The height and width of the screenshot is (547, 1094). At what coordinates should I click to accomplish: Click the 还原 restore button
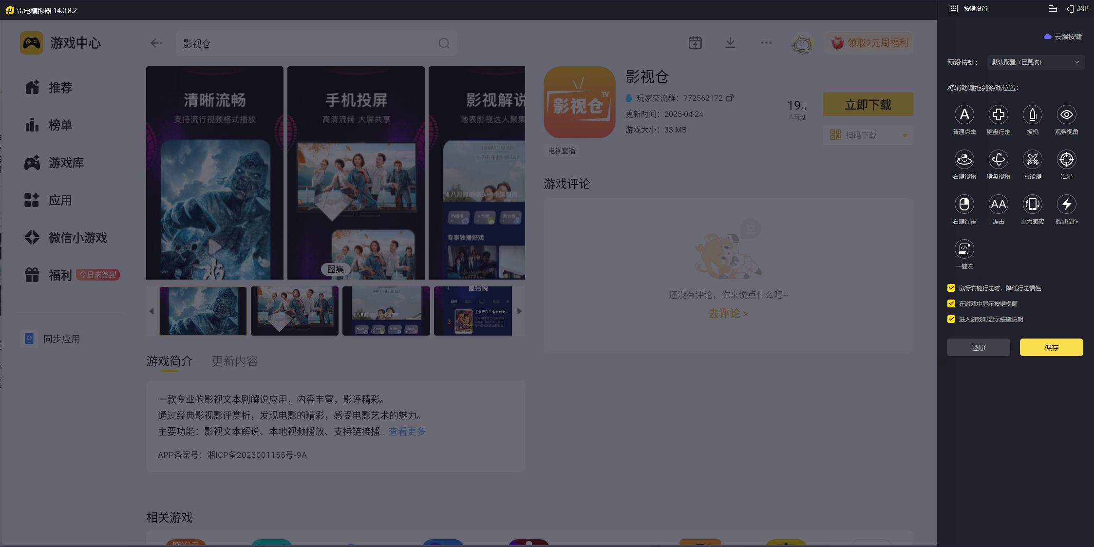[979, 347]
